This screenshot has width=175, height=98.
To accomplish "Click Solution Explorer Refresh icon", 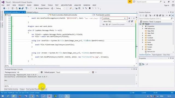I will coord(157,16).
